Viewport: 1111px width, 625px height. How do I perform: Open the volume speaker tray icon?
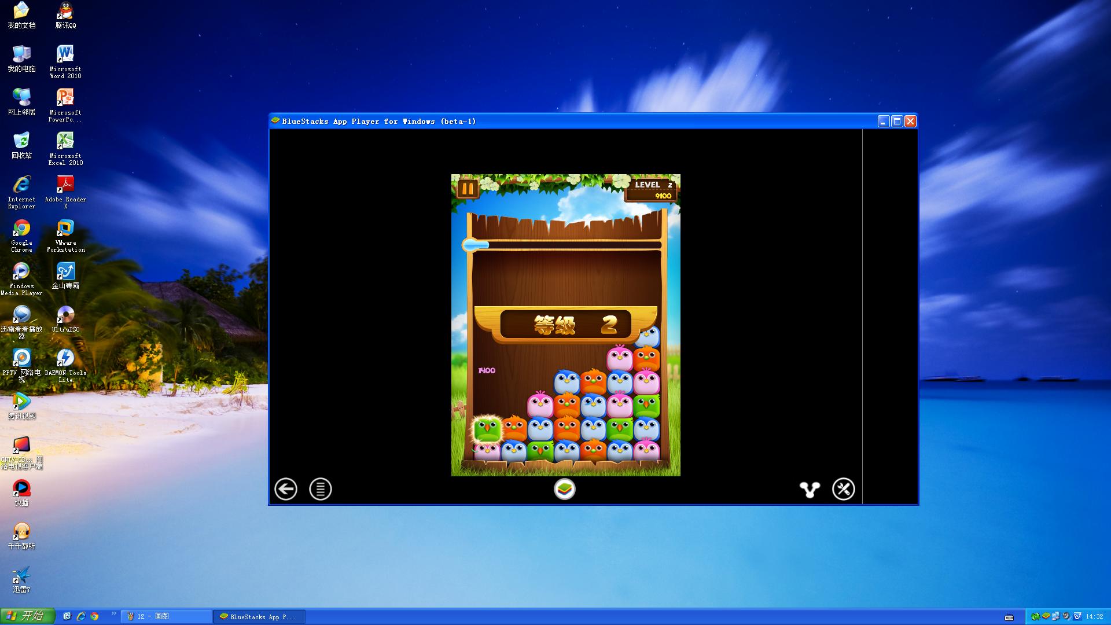pos(1066,616)
